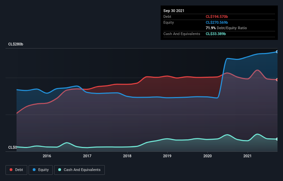Image resolution: width=283 pixels, height=181 pixels.
Task: Click Cash And Equivalents label in tooltip
Action: pyautogui.click(x=182, y=34)
